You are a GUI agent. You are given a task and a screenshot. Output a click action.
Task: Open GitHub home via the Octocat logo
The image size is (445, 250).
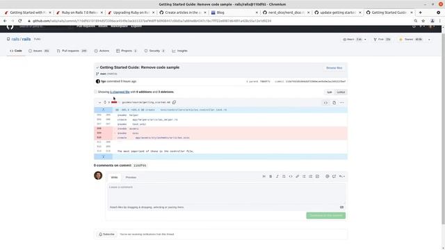pyautogui.click(x=10, y=27)
